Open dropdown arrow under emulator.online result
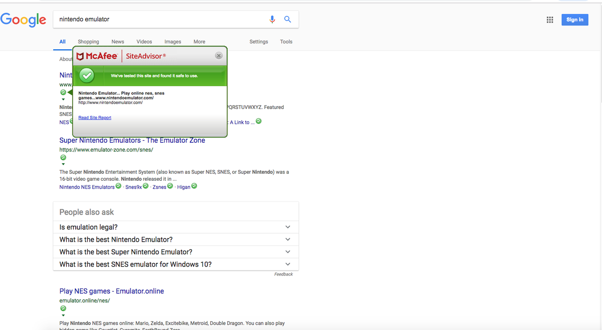 tap(63, 315)
